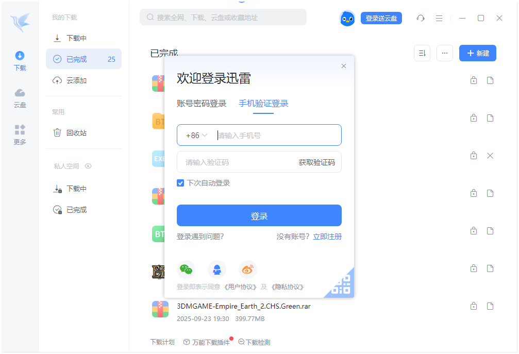Open 更多 in the left sidebar
This screenshot has width=519, height=354.
20,134
